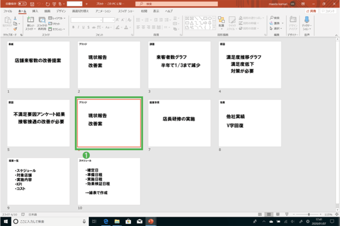The image size is (340, 226).
Task: Expand the shapes gallery more arrow
Action: [x=214, y=27]
